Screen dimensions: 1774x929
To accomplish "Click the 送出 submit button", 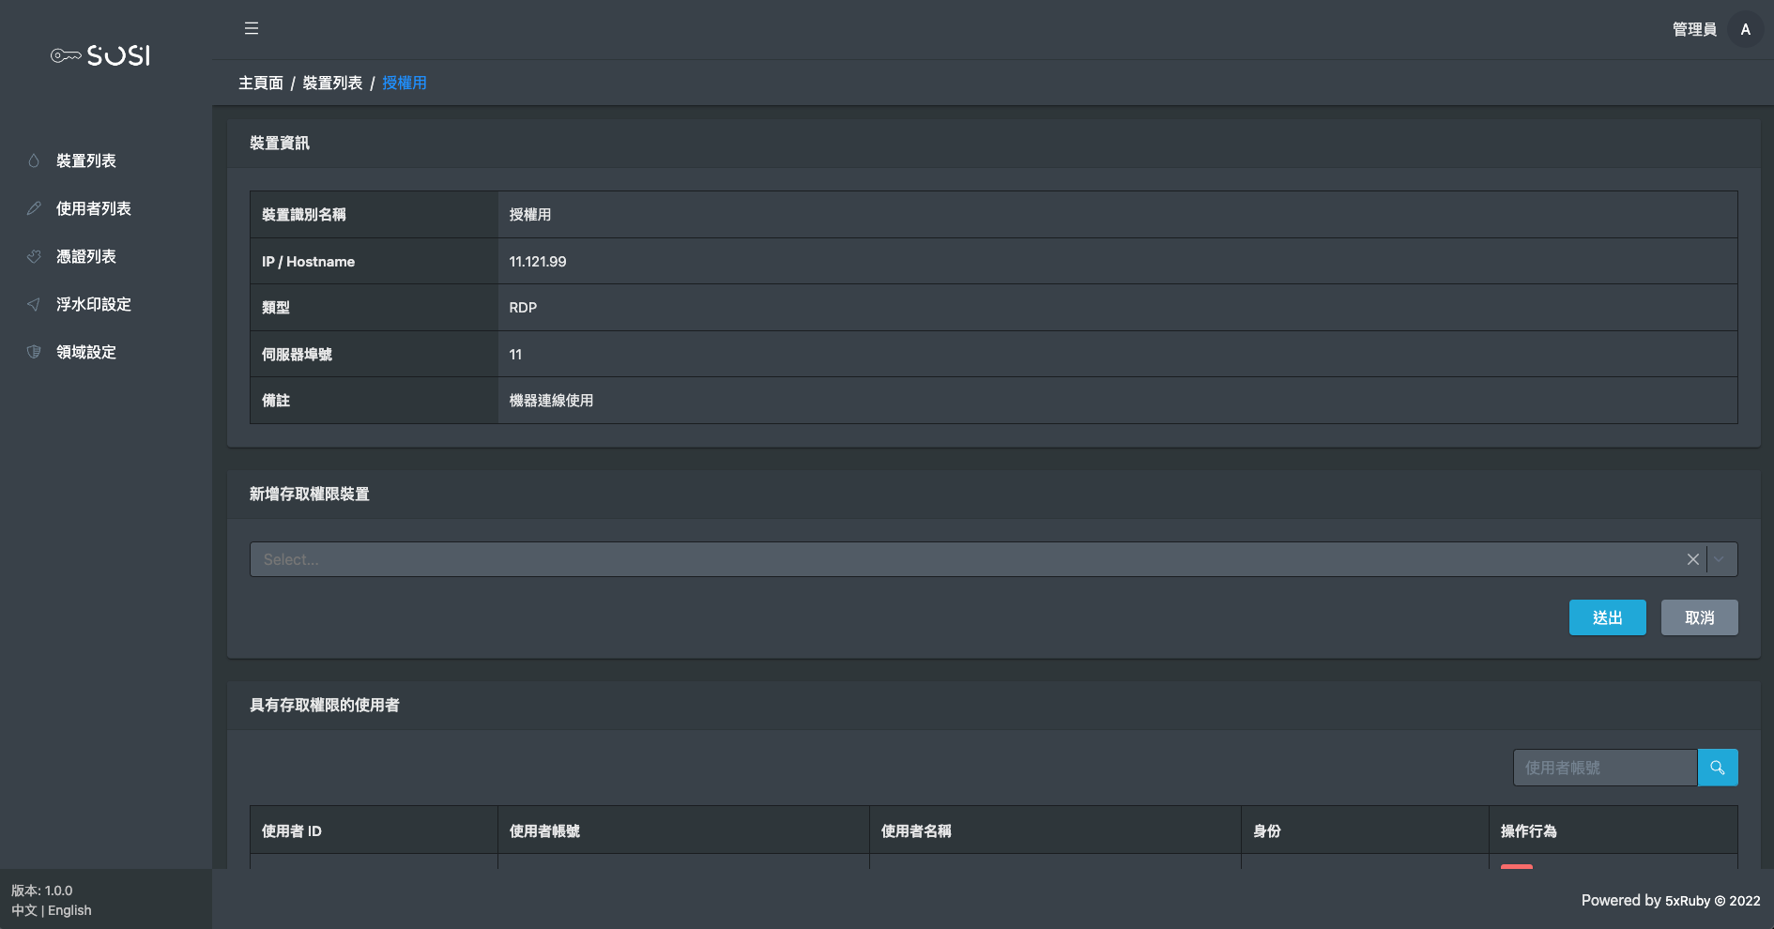I will 1607,617.
